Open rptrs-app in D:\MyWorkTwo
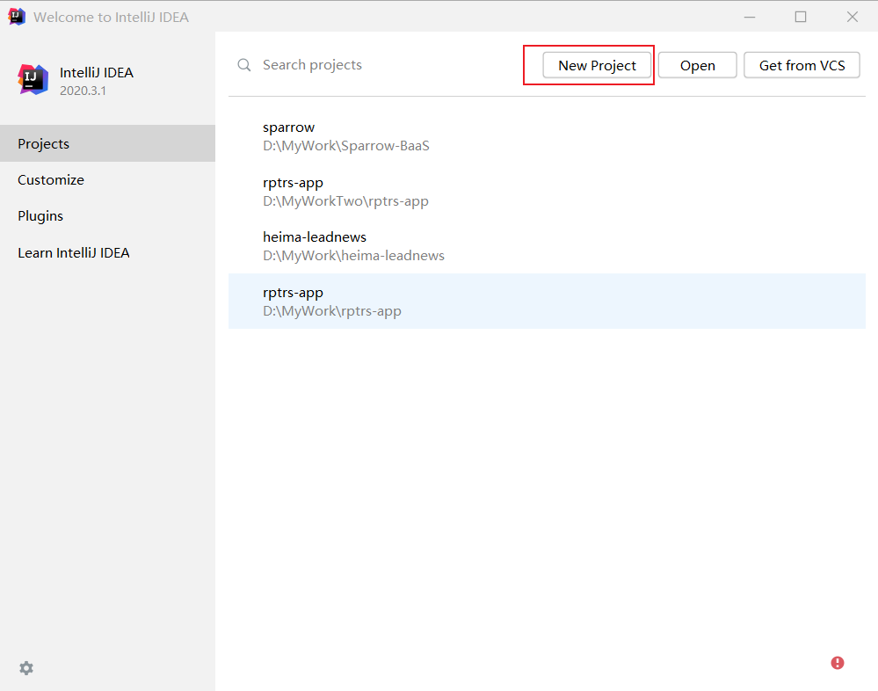Screen dimensions: 878x691 point(547,192)
